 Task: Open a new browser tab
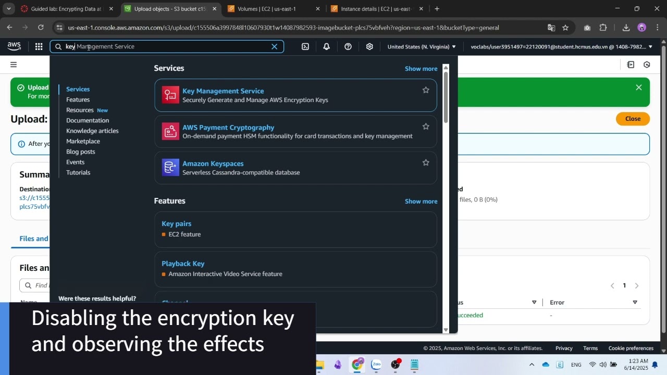437,9
